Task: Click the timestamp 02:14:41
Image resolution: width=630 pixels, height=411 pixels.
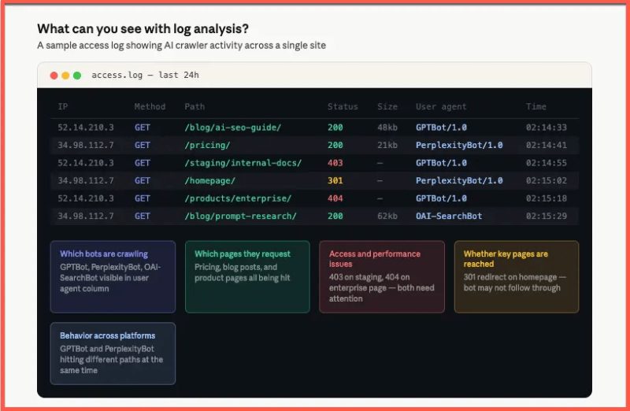Action: 547,146
